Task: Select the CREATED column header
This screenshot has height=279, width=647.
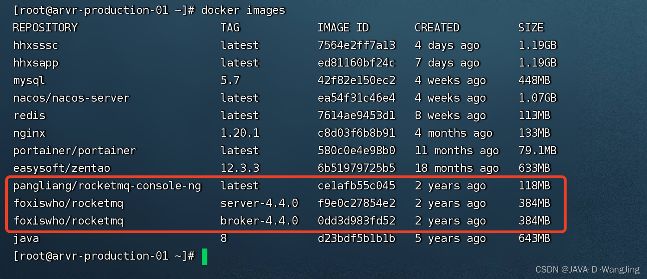Action: point(437,27)
